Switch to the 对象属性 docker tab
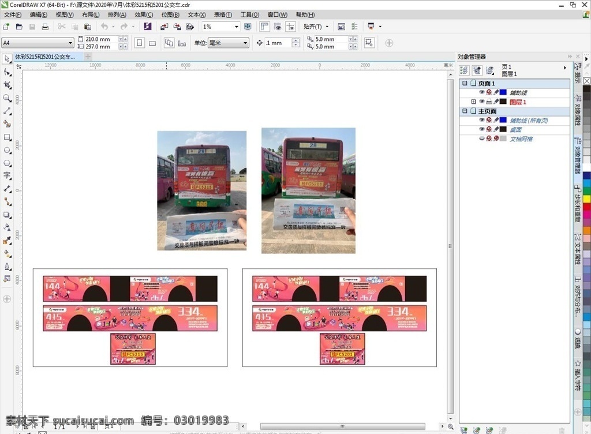 click(x=577, y=111)
